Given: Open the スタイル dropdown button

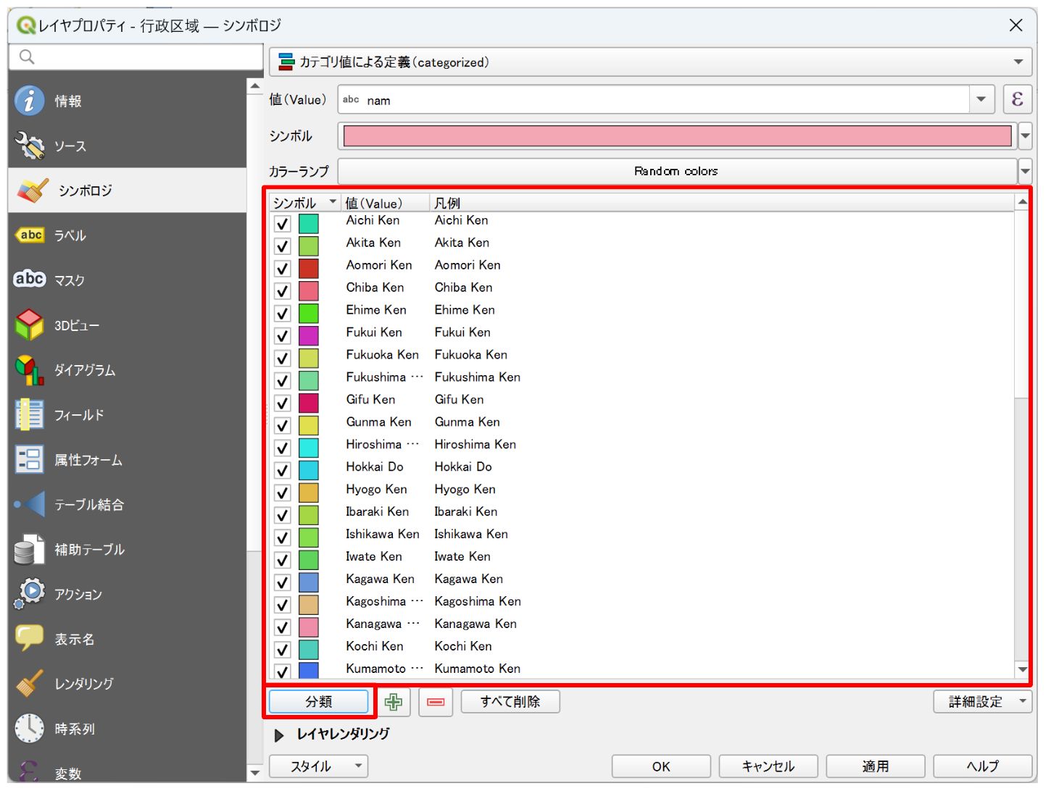Looking at the screenshot, I should [318, 766].
